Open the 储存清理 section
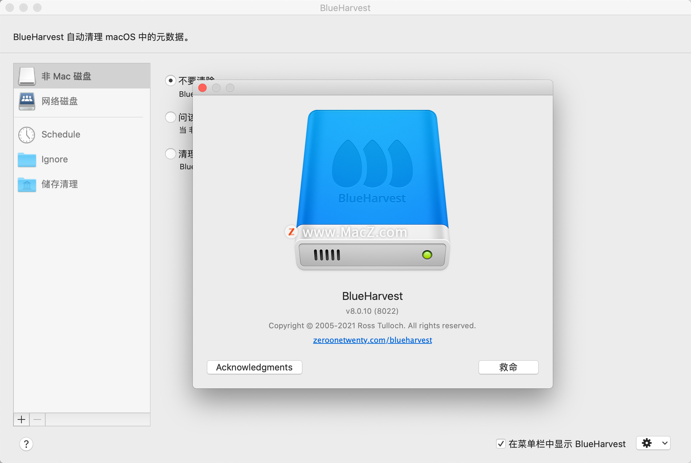691x463 pixels. 82,184
